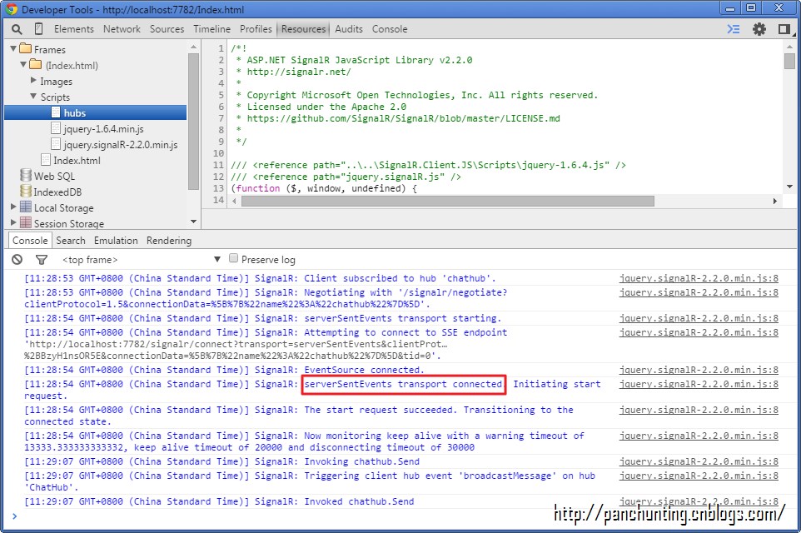The image size is (801, 533).
Task: Click the search magnifier icon
Action: [17, 30]
